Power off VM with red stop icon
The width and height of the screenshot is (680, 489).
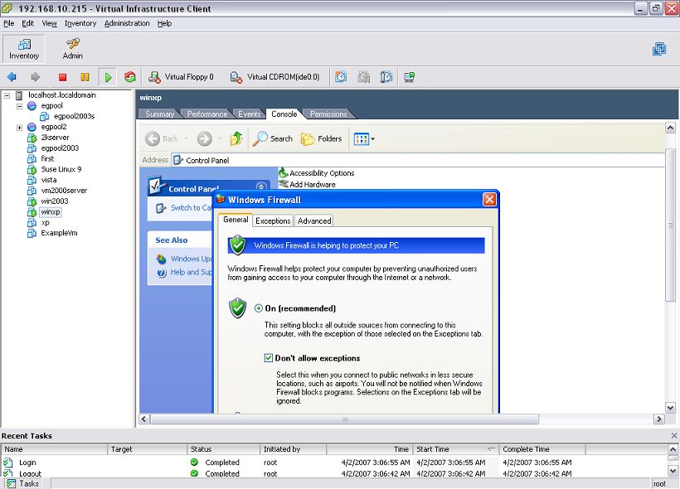(62, 77)
